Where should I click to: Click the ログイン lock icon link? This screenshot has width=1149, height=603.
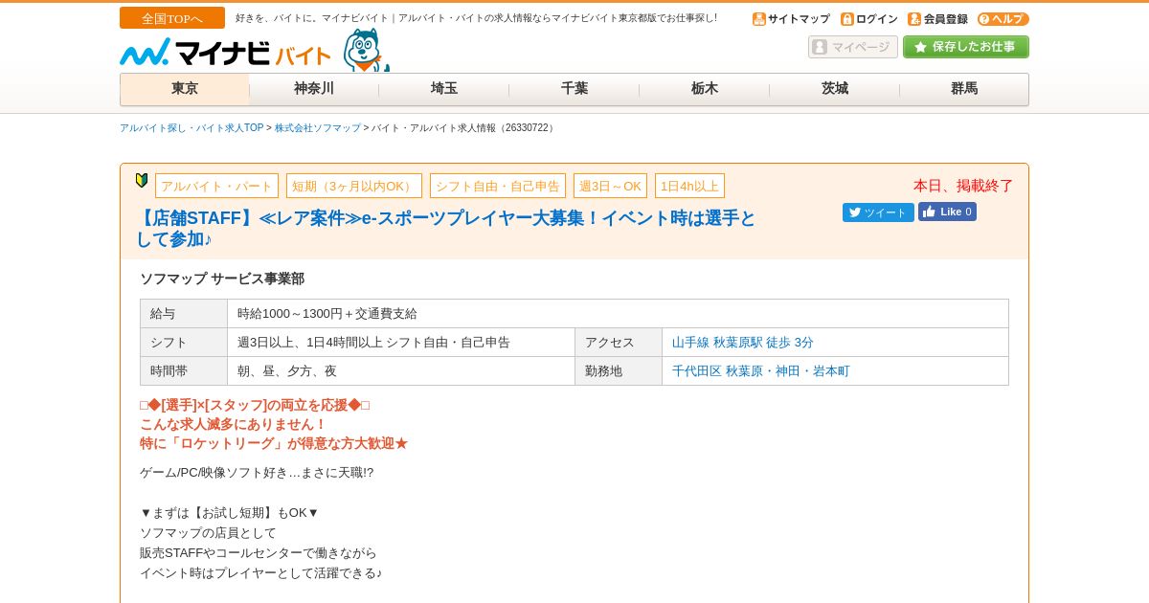pyautogui.click(x=869, y=19)
